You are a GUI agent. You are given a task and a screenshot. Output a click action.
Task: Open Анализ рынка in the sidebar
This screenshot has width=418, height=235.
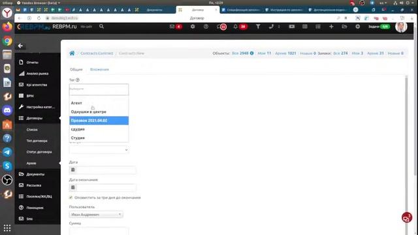pyautogui.click(x=38, y=74)
